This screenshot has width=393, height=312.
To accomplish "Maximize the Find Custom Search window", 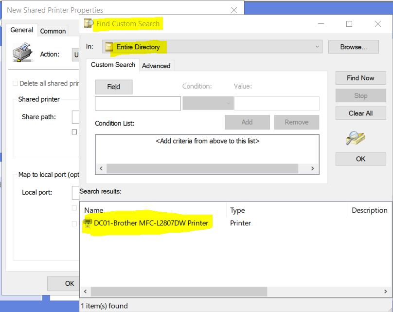I will (x=349, y=24).
